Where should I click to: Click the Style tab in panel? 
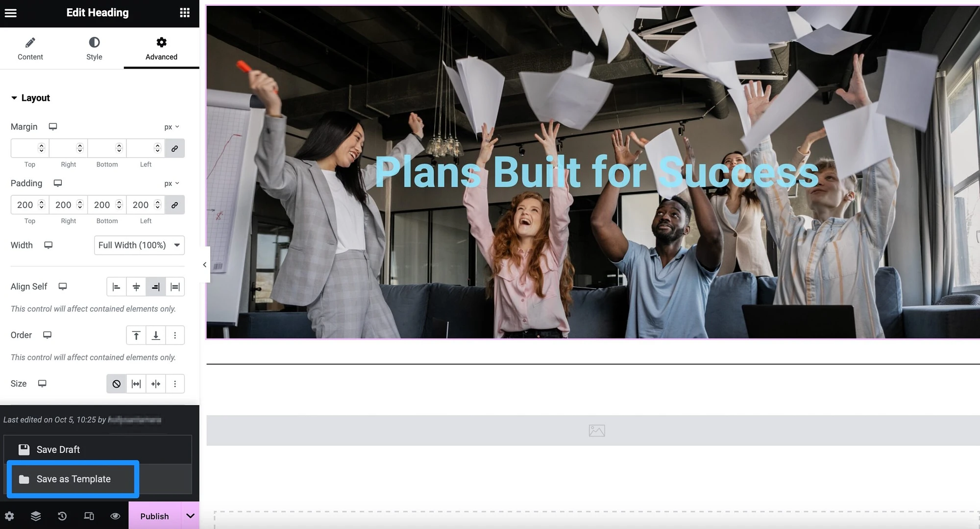pos(94,49)
